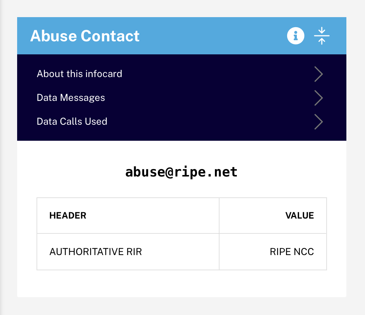Open the Data Messages entry

[71, 98]
